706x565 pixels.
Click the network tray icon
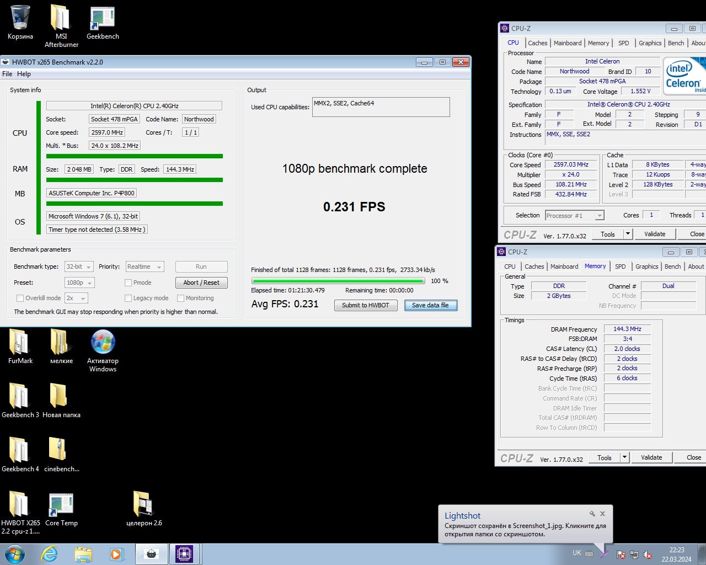(634, 554)
